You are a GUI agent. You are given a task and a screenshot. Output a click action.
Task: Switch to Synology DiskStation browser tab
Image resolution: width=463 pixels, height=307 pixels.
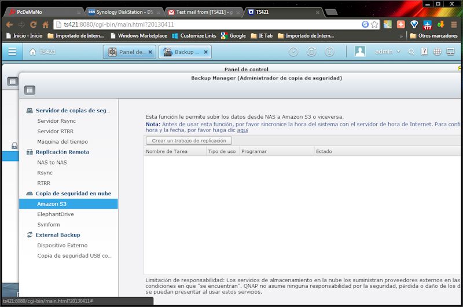point(124,12)
